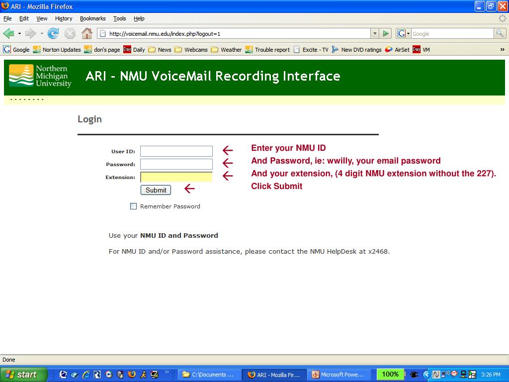
Task: Expand the address bar URL history dropdown
Action: [x=375, y=33]
